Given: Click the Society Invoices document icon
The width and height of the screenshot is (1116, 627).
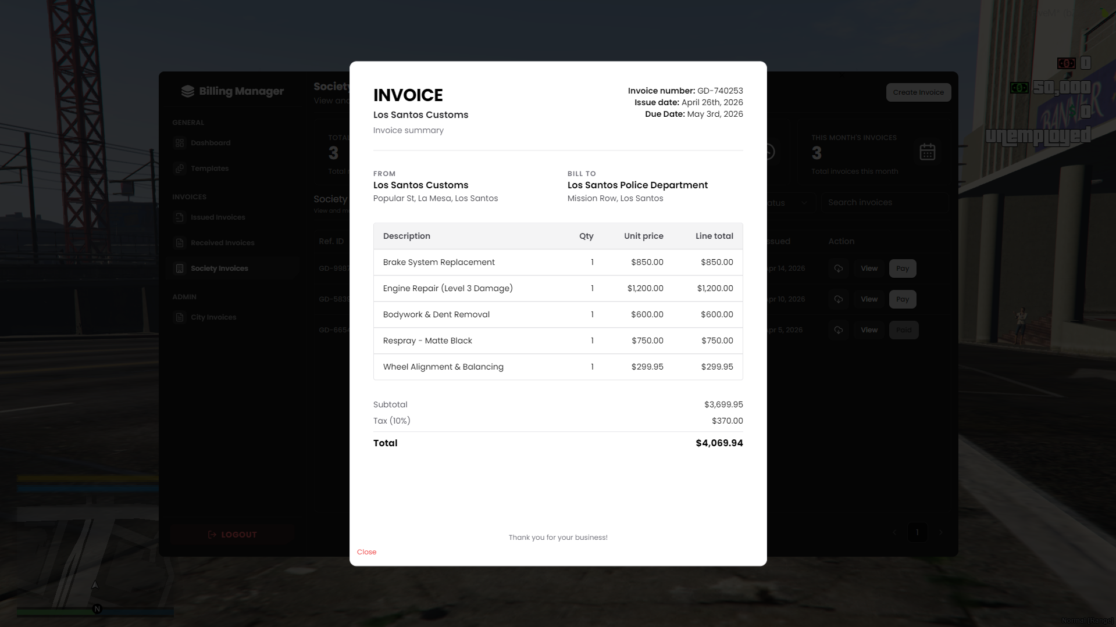Looking at the screenshot, I should click(x=180, y=268).
